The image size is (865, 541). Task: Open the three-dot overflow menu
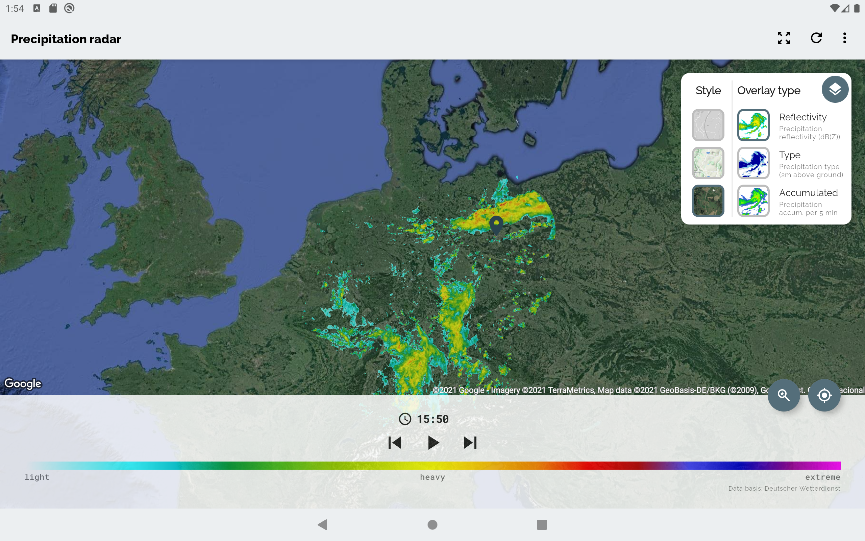844,38
